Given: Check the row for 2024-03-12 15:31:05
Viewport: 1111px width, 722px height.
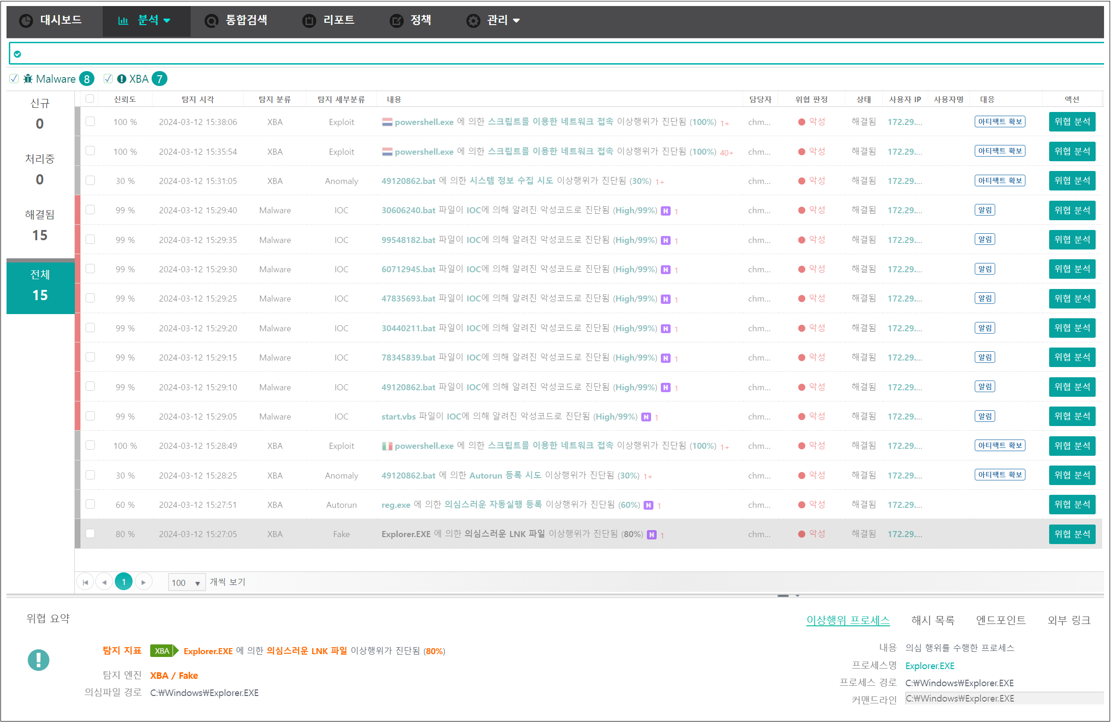Looking at the screenshot, I should pos(90,180).
